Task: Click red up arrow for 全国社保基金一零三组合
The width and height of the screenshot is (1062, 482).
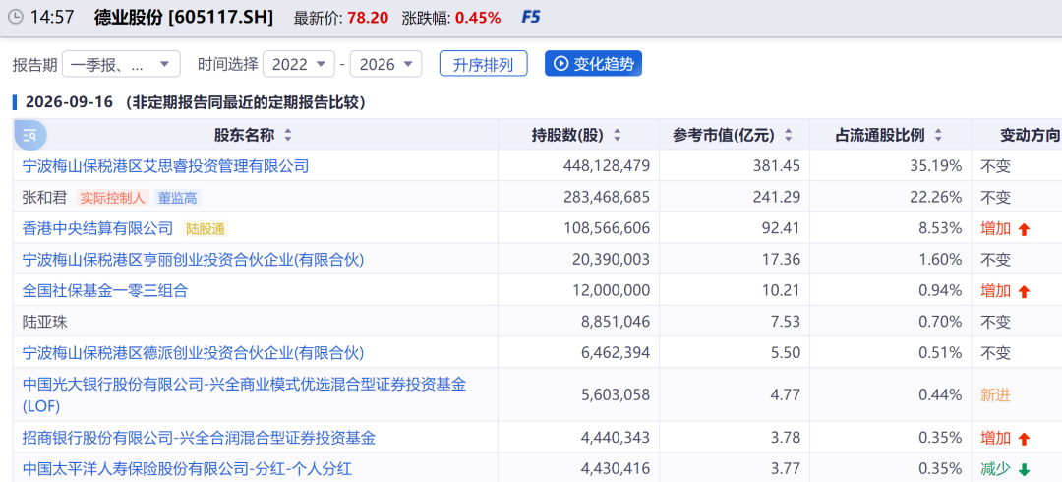Action: tap(1024, 291)
